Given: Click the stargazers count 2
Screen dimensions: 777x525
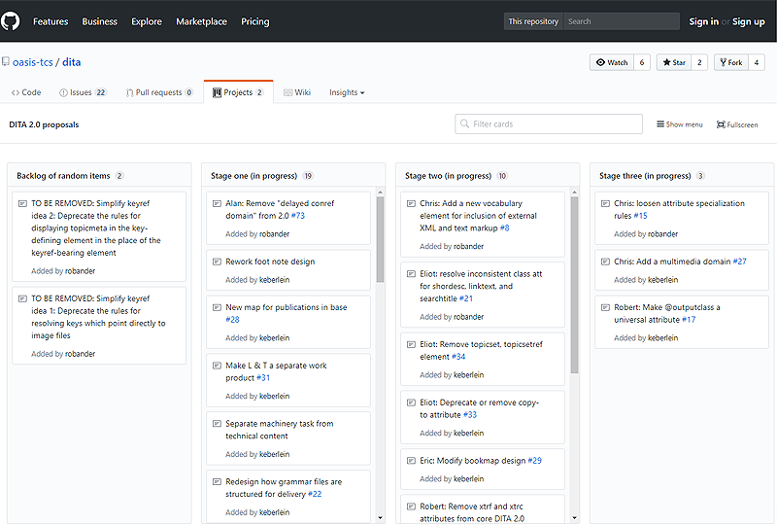Looking at the screenshot, I should (x=699, y=62).
